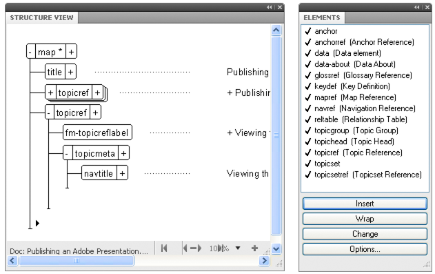Expand attributes of the navtitle element

point(122,173)
